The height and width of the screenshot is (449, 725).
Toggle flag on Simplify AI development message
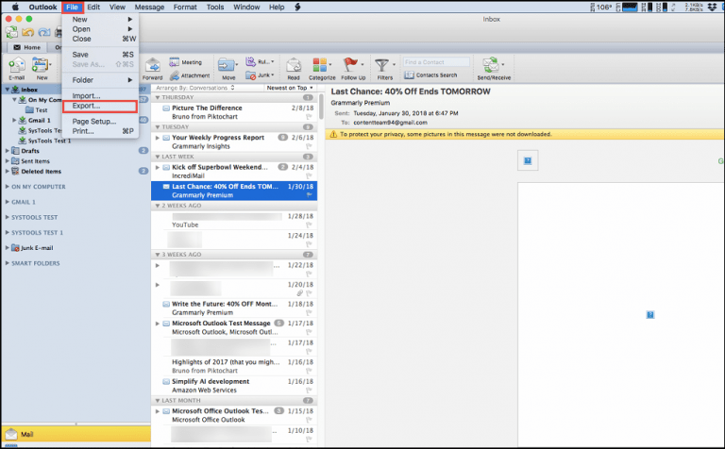(x=309, y=391)
